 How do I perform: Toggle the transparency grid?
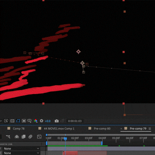pos(12,121)
